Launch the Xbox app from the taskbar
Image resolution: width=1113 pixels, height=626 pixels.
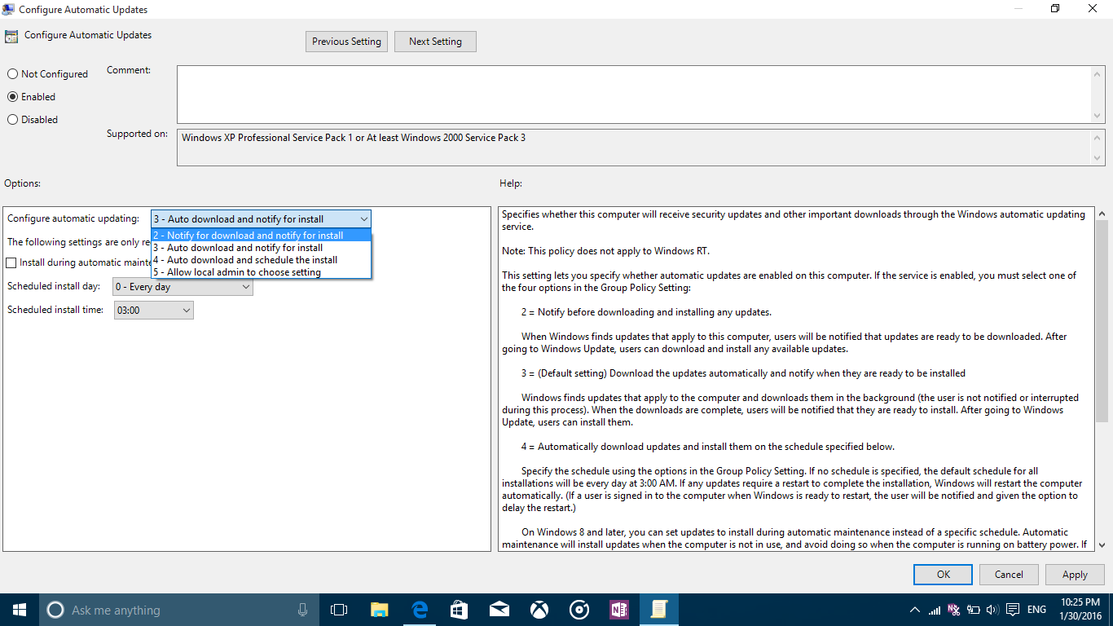click(539, 610)
